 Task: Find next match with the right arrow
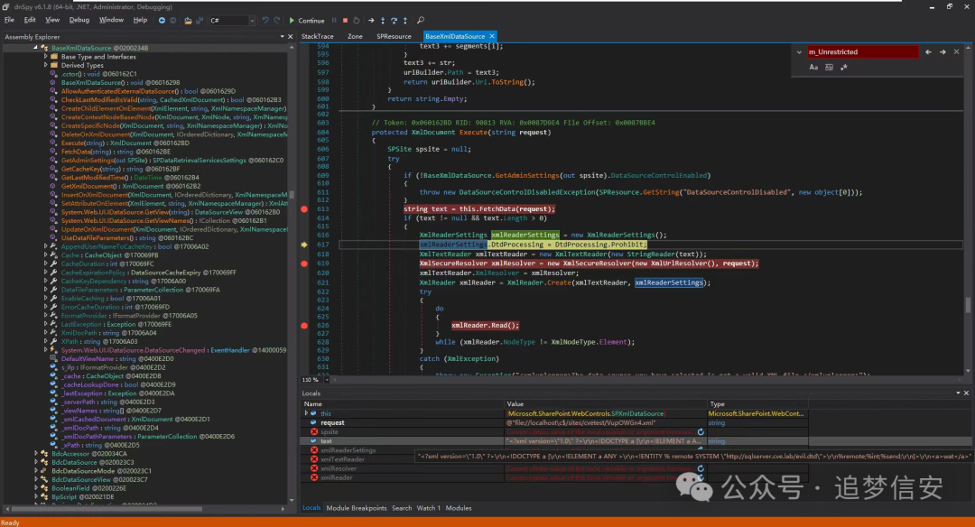click(942, 52)
